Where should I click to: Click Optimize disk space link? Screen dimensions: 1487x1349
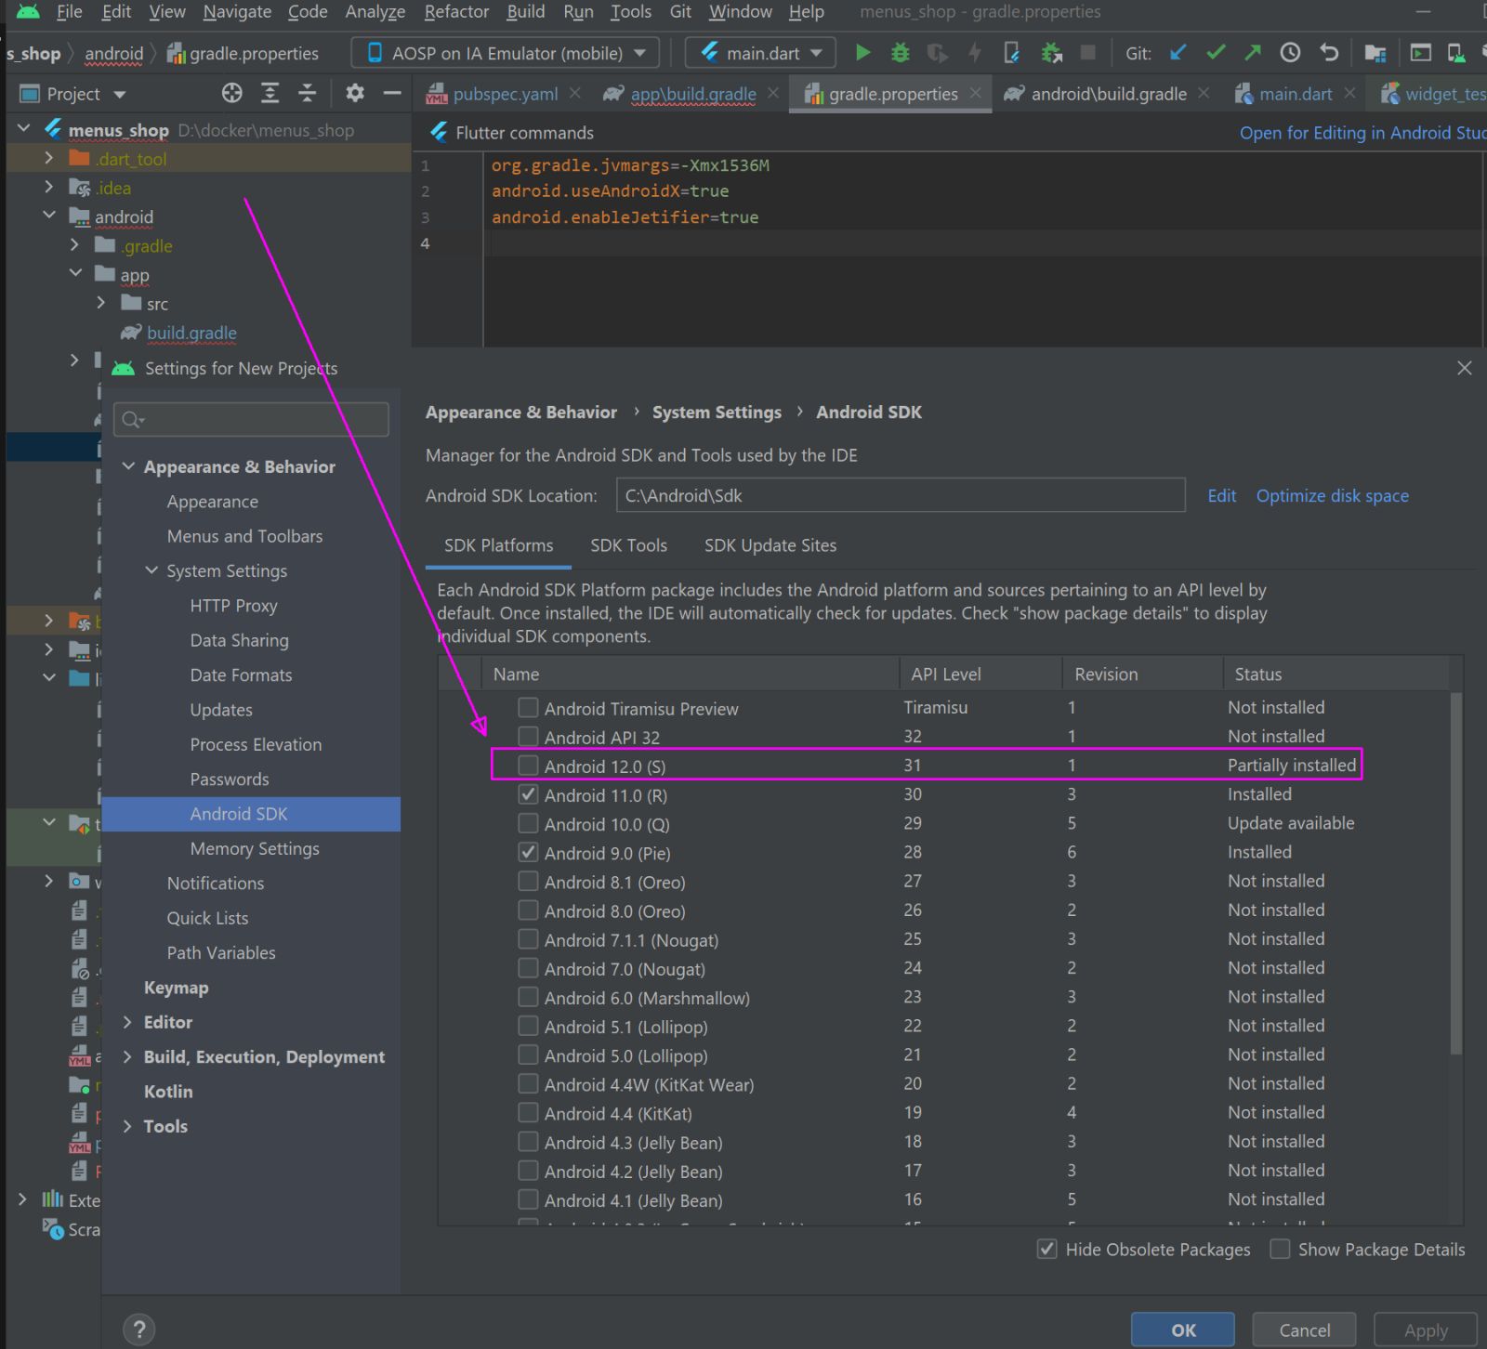click(x=1332, y=495)
